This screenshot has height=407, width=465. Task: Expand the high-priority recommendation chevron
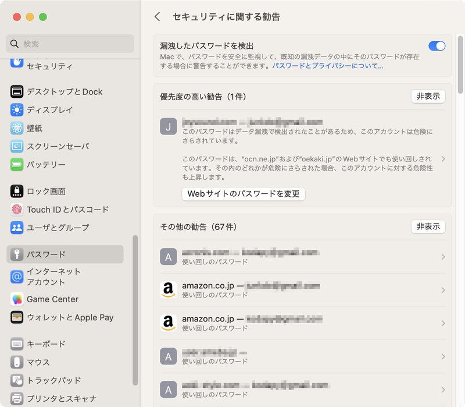(443, 157)
